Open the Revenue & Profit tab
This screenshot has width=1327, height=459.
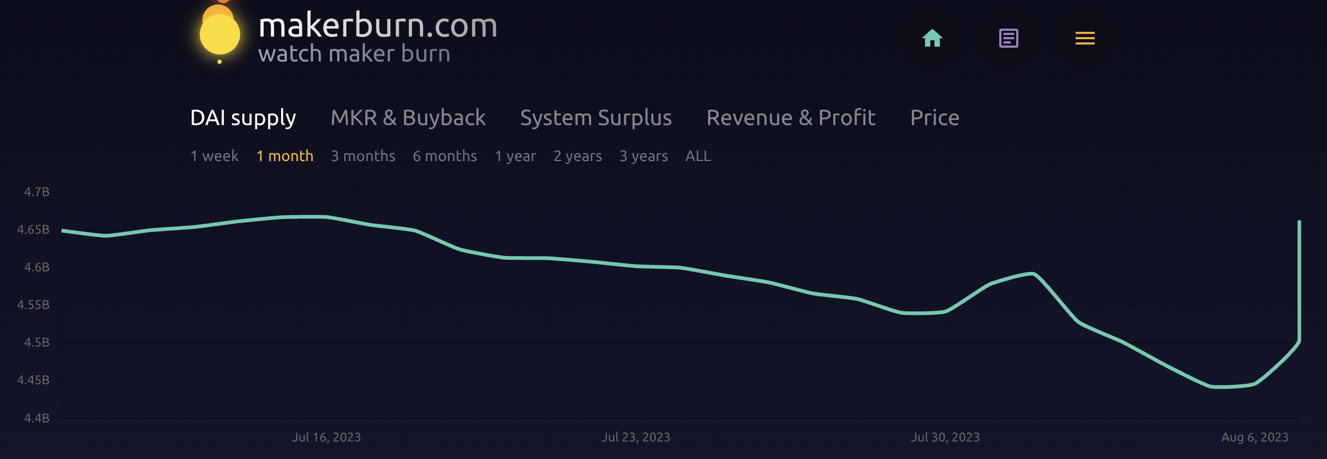(x=791, y=118)
